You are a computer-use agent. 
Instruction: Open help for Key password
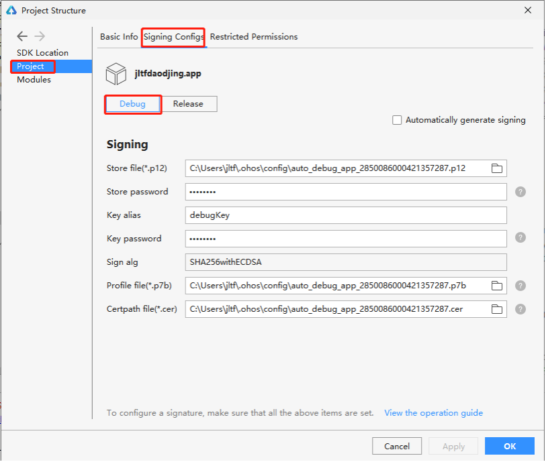tap(520, 238)
